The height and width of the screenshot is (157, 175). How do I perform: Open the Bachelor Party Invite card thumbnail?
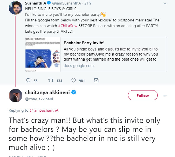click(x=42, y=54)
